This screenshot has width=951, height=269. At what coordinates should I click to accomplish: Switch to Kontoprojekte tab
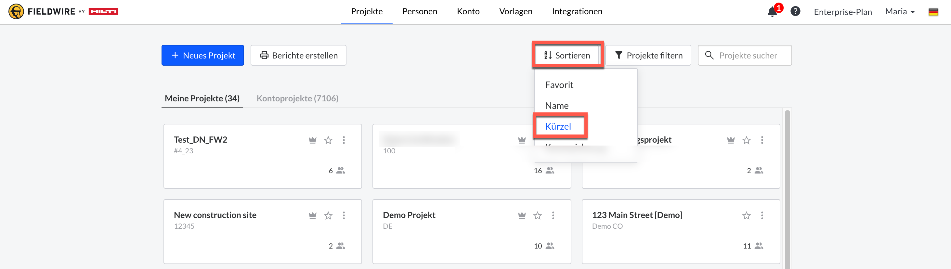point(297,98)
